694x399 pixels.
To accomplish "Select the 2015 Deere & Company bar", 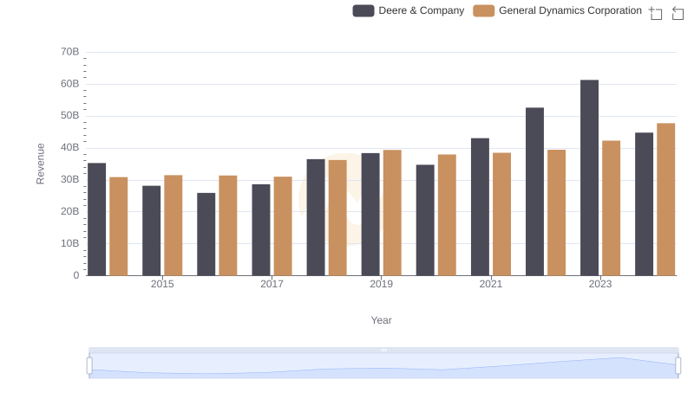I will (151, 231).
